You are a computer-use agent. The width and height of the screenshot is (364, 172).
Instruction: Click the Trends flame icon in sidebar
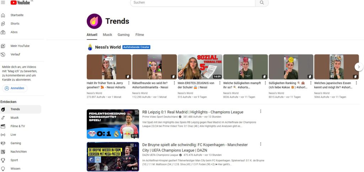(x=3, y=109)
